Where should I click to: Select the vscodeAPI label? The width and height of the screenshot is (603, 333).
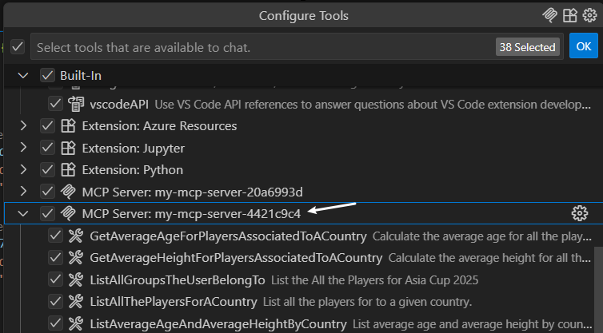click(x=119, y=105)
